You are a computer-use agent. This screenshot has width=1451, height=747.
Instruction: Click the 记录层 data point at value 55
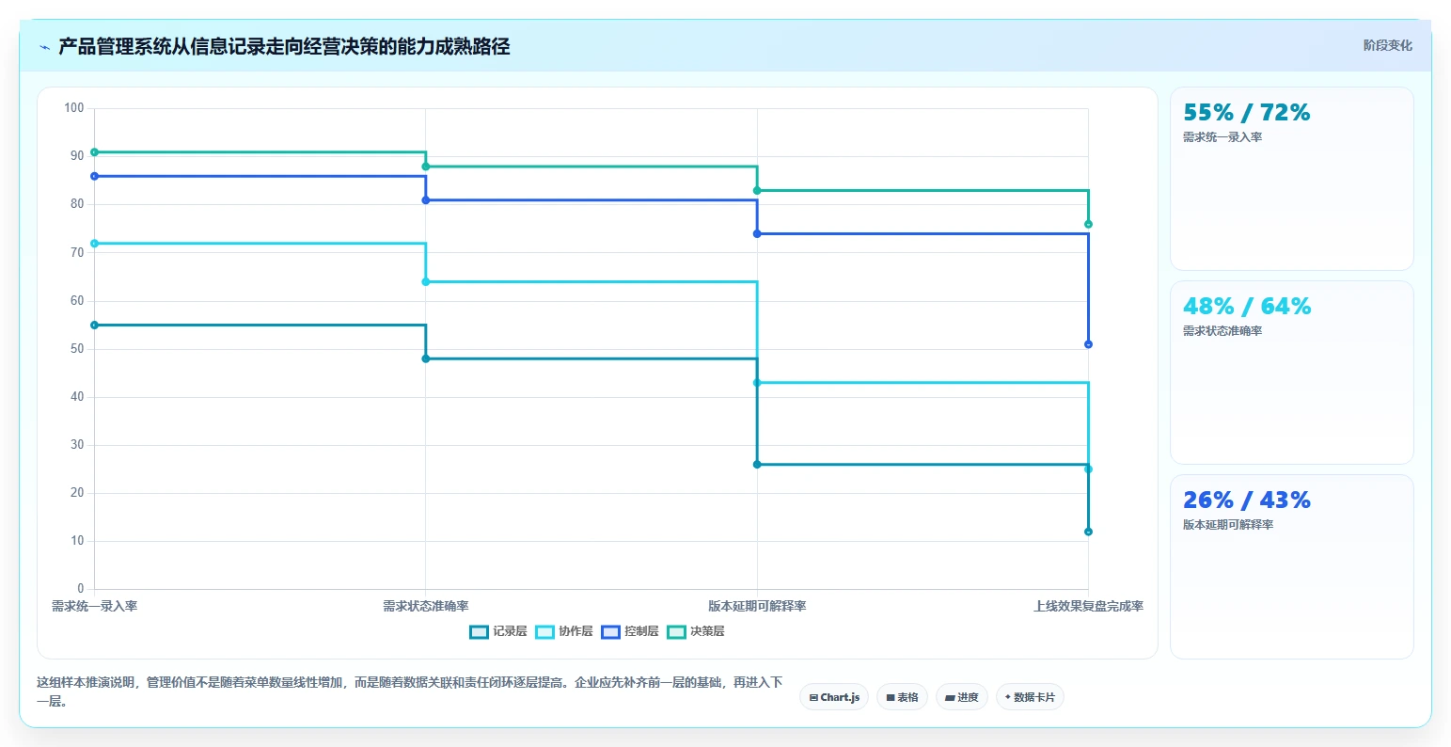(x=94, y=326)
